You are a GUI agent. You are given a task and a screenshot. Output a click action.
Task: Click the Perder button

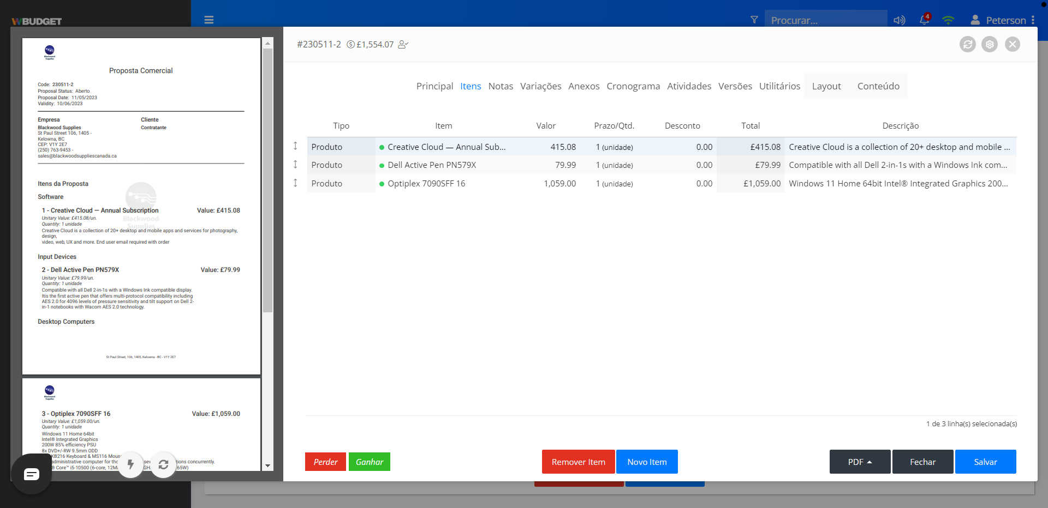pyautogui.click(x=325, y=462)
